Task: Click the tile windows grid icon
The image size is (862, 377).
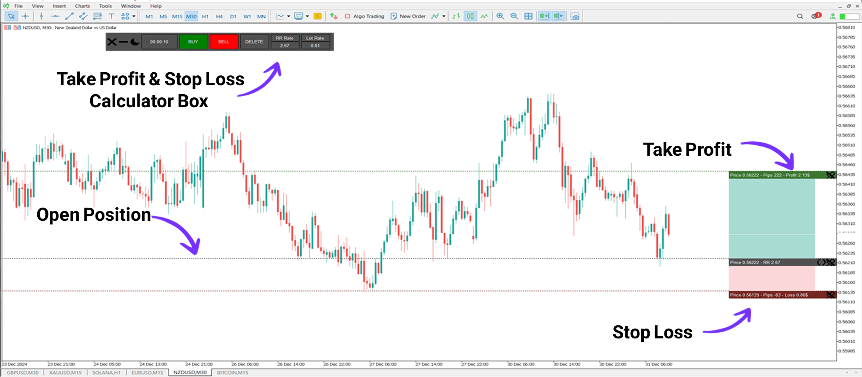Action: pos(528,16)
